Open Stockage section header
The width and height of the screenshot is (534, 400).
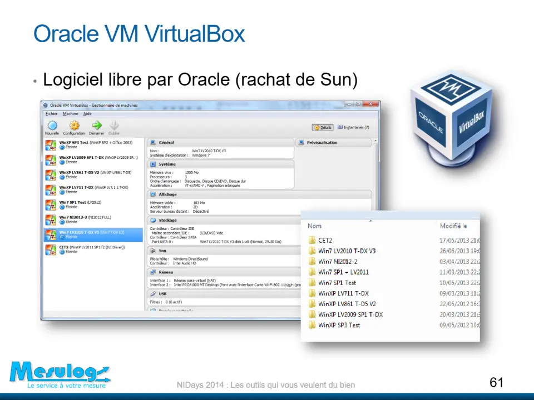[224, 221]
